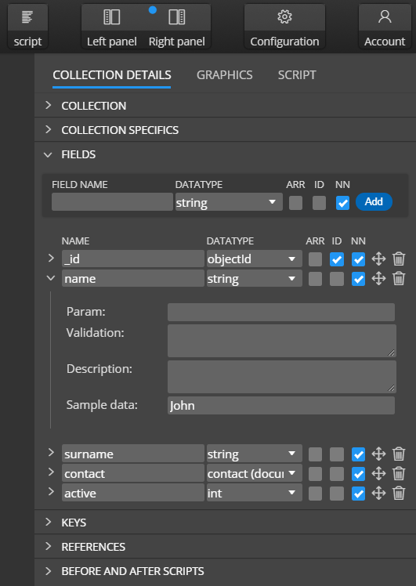Viewport: 416px width, 586px height.
Task: Collapse the name field details
Action: (51, 278)
